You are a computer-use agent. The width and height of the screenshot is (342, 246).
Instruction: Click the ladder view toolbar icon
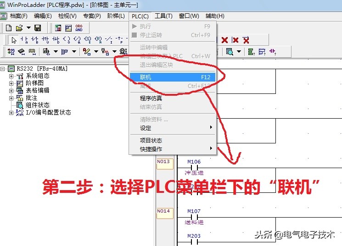tap(68, 28)
